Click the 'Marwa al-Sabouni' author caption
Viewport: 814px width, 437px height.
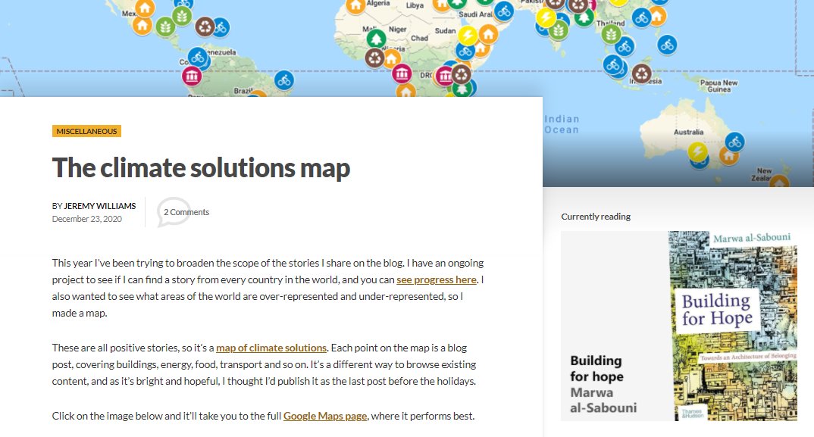click(x=603, y=400)
